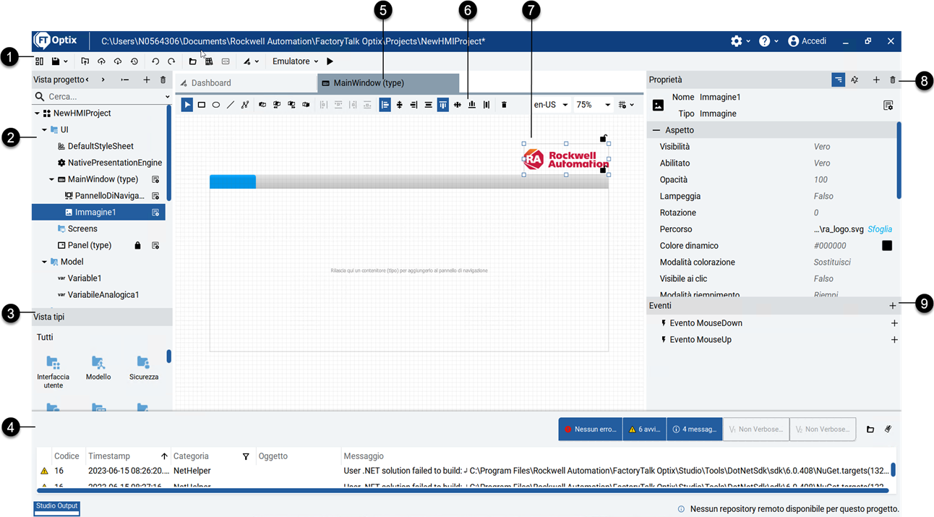Clear the output log with the broom icon
Screen dimensions: 934x517
point(888,429)
